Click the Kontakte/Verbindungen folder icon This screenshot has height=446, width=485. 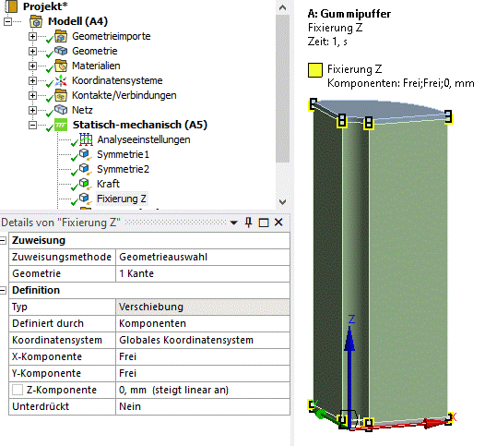pos(61,95)
